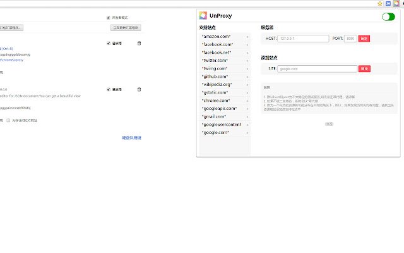Click the trash icon next to the Ctrl+R extension

click(x=139, y=44)
